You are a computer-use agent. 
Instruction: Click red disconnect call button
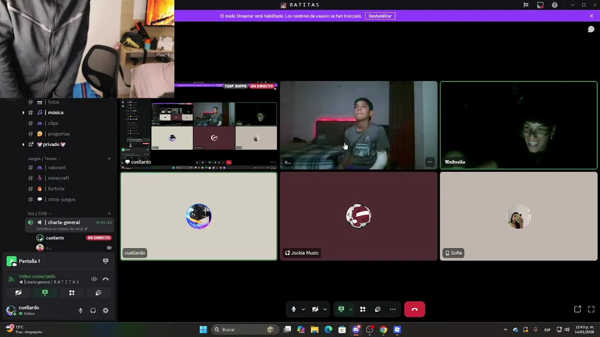414,309
